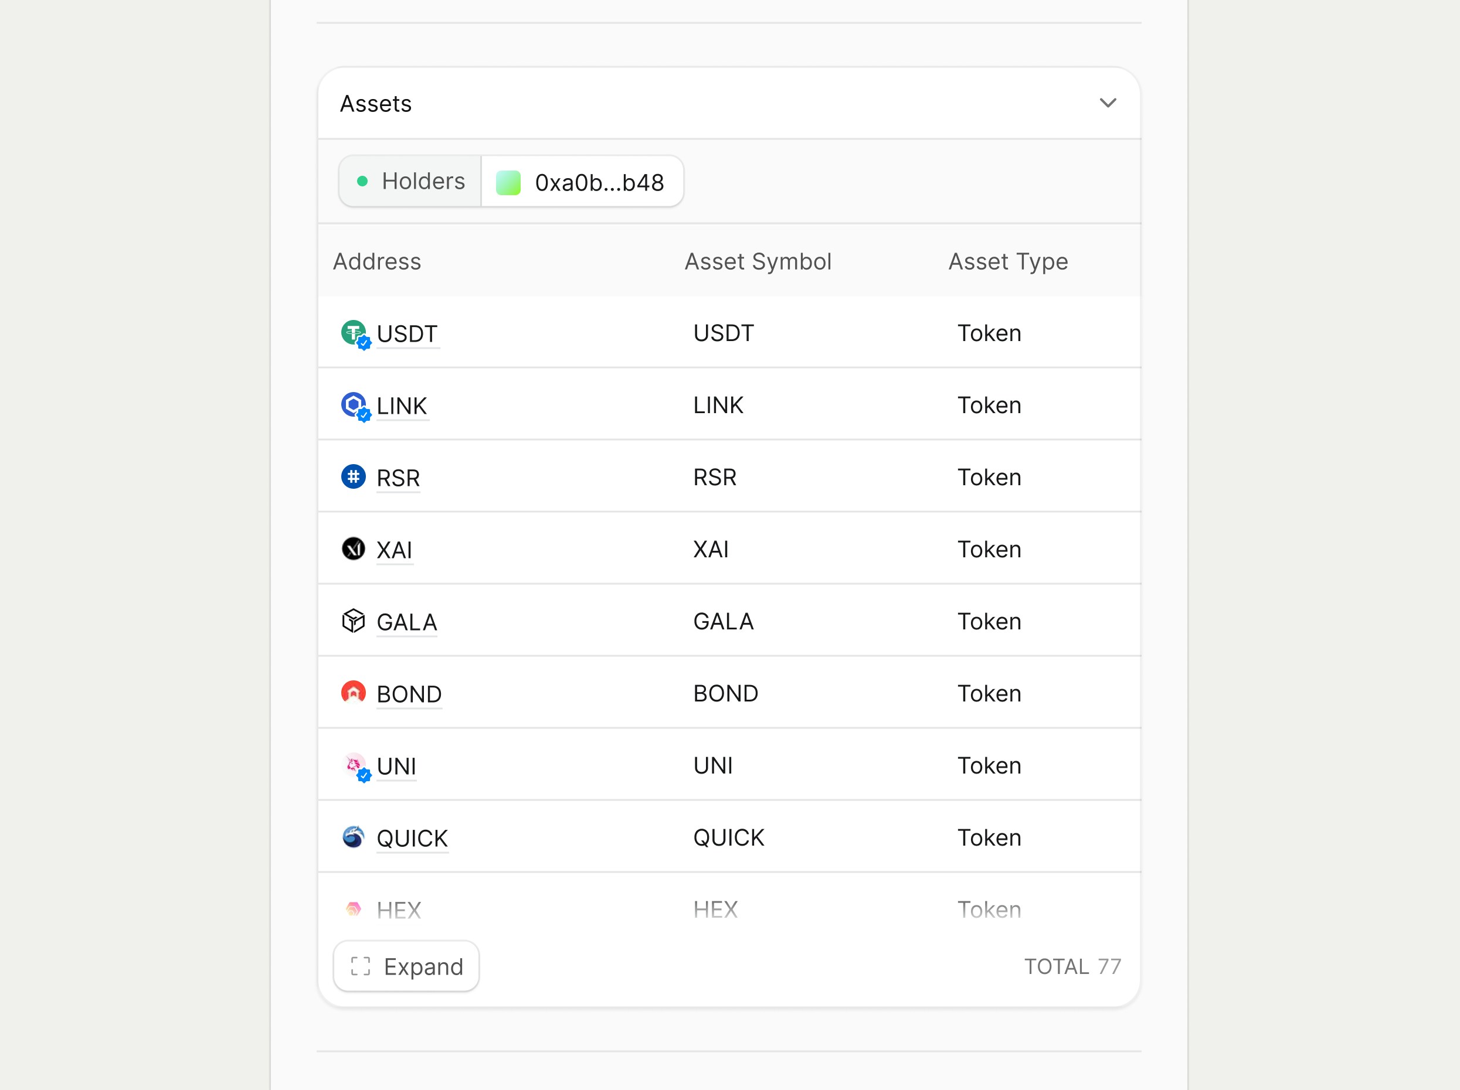Click the XAI token icon
Screen dimensions: 1460x1090
(354, 549)
